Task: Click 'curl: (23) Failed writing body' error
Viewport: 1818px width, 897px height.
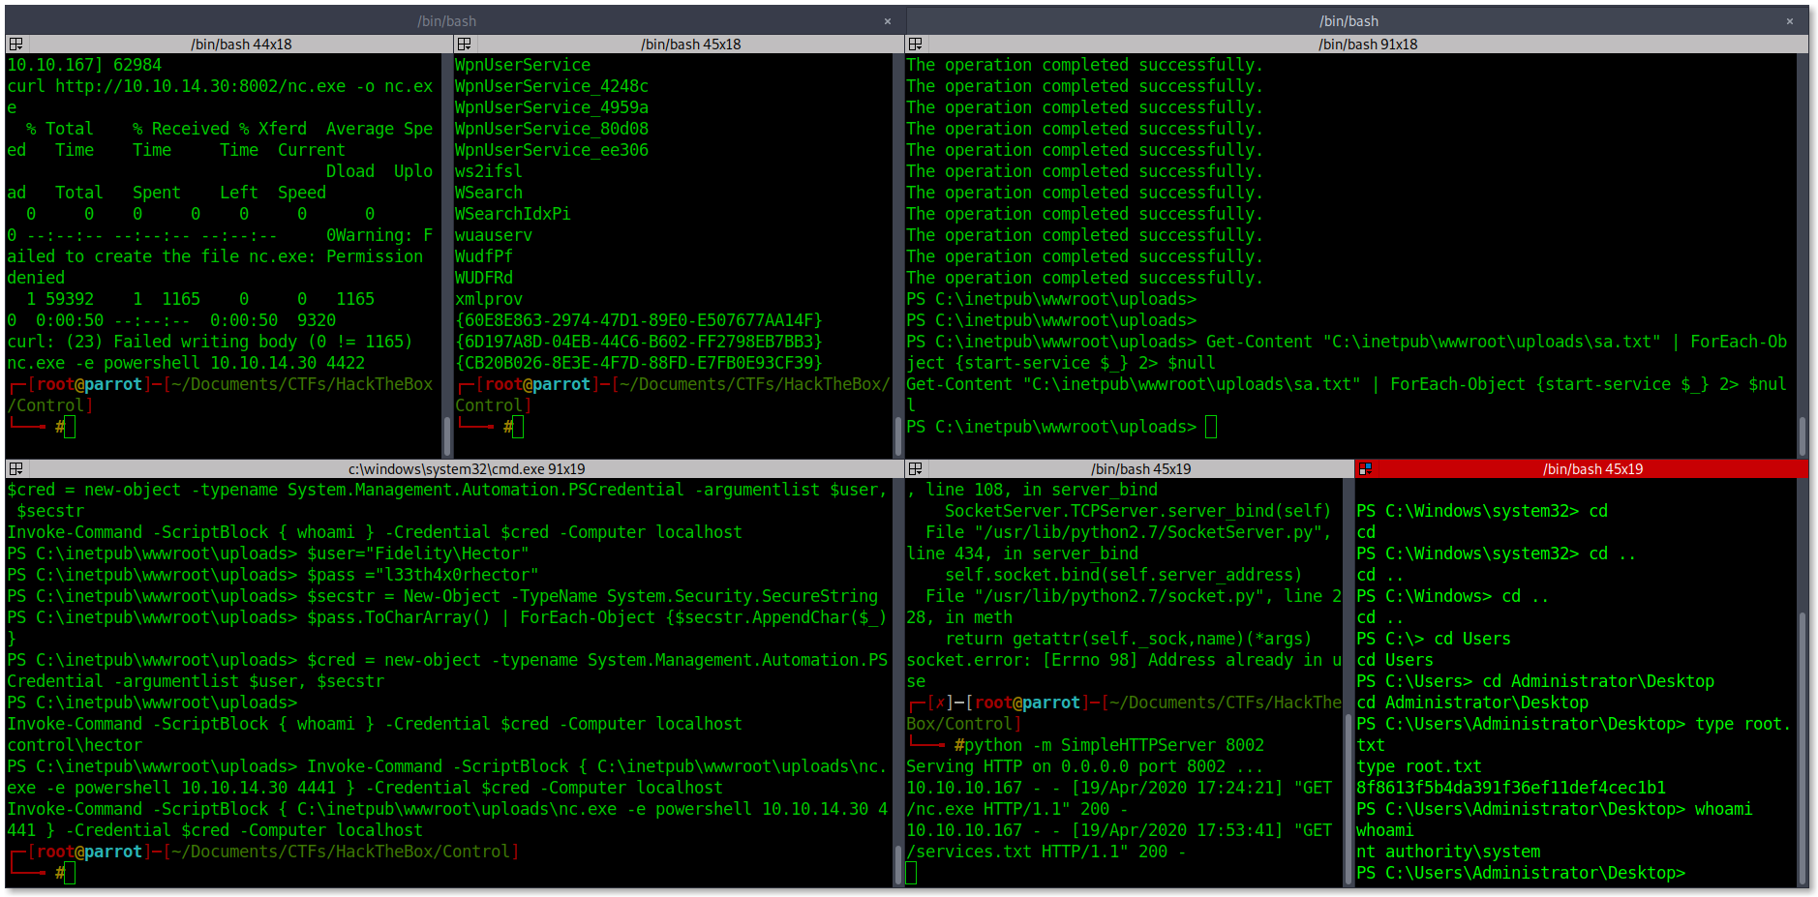Action: (210, 342)
